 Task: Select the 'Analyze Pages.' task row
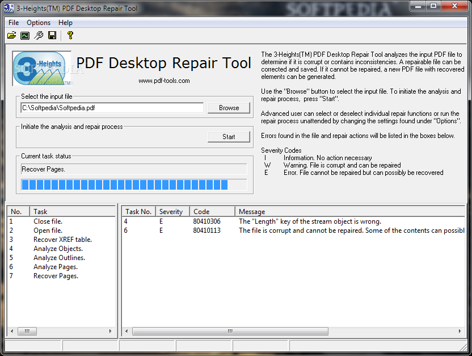click(x=61, y=266)
